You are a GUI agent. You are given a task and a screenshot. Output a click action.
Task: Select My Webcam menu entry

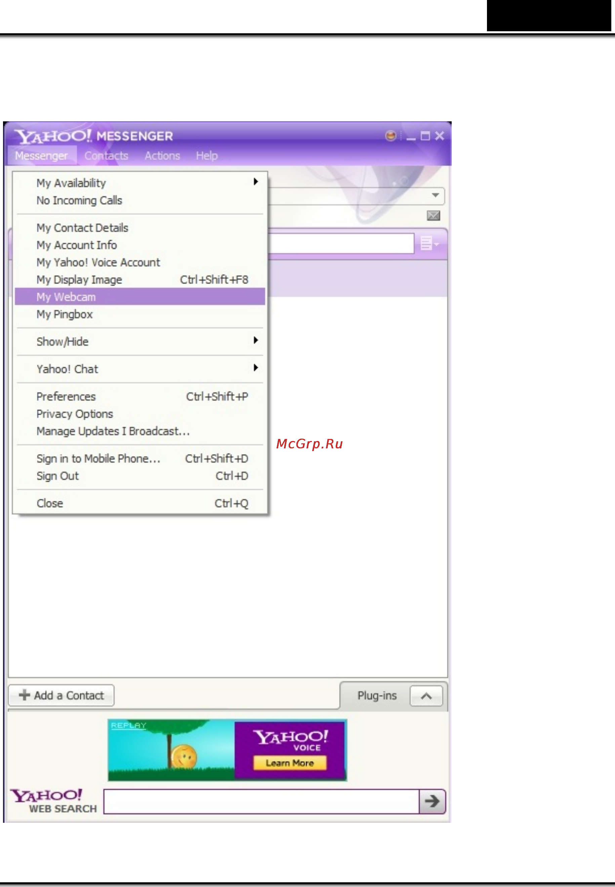140,297
